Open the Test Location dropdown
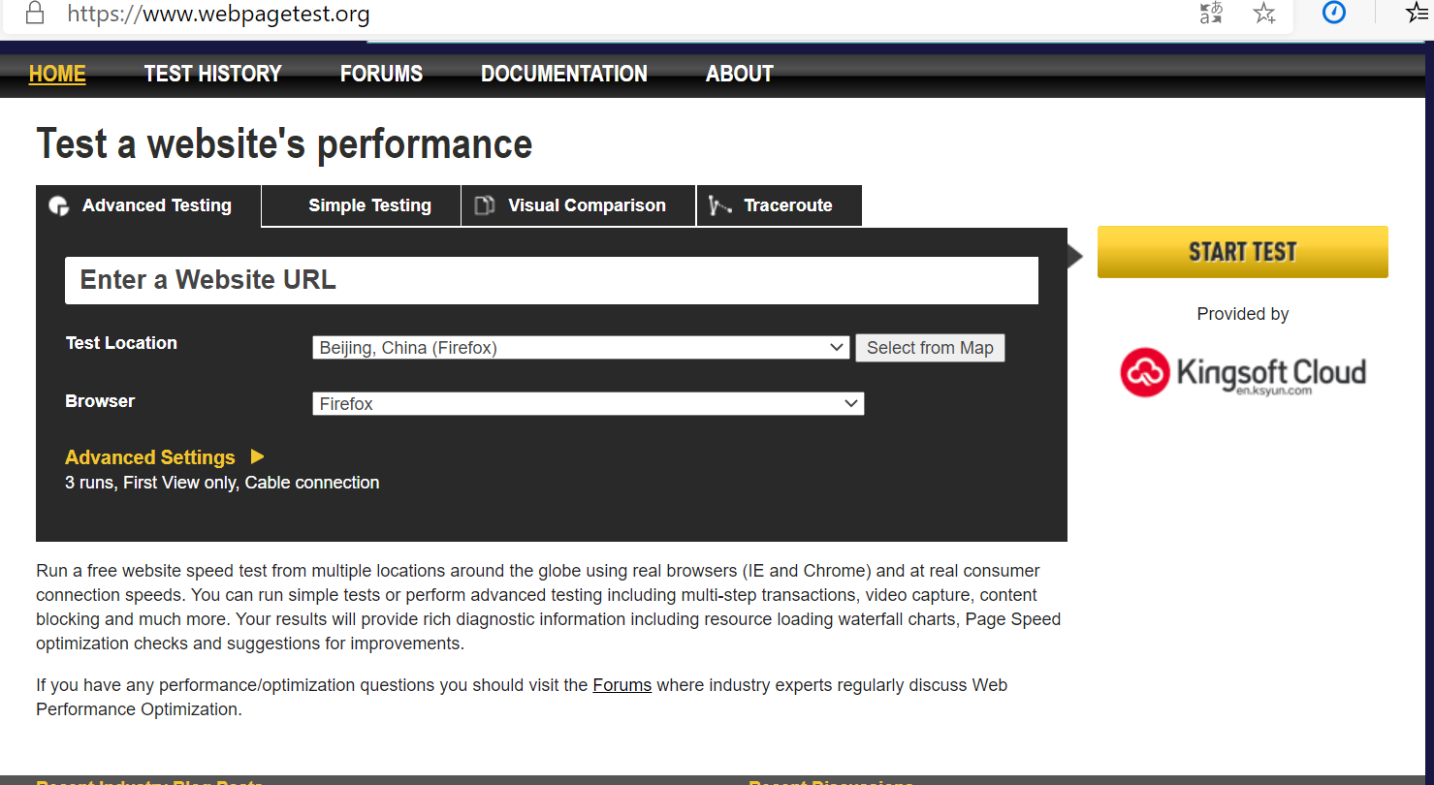 580,347
